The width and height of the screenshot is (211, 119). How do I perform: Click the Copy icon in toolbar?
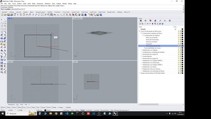coord(21,15)
